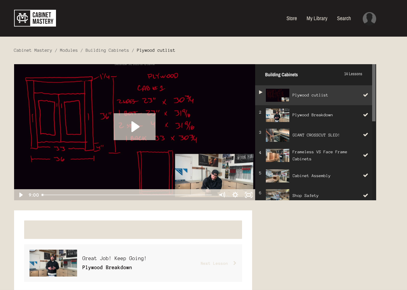Click the now-playing arrow beside Plywood cutlist
This screenshot has height=290, width=407.
point(261,92)
